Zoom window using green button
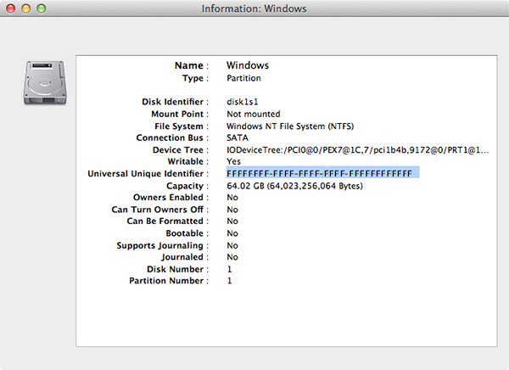The height and width of the screenshot is (370, 509). coord(42,8)
